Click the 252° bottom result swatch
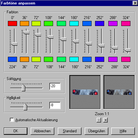Viewport: 138px width, 138px height. [x=99, y=59]
